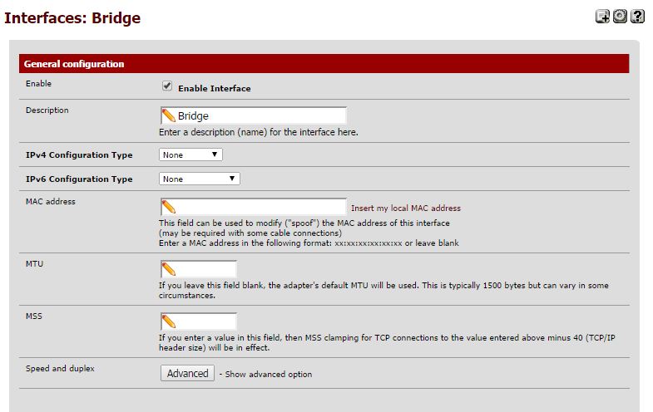Screen dimensions: 653x412
Task: Click the Enable Interface label text
Action: pyautogui.click(x=215, y=88)
